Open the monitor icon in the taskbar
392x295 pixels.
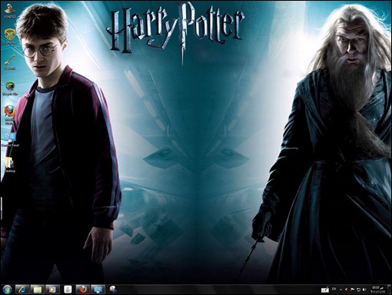(x=98, y=290)
